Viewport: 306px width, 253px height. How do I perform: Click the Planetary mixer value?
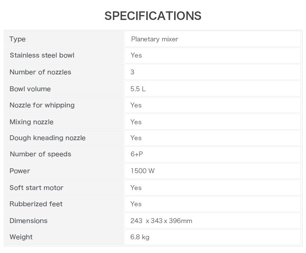point(155,39)
